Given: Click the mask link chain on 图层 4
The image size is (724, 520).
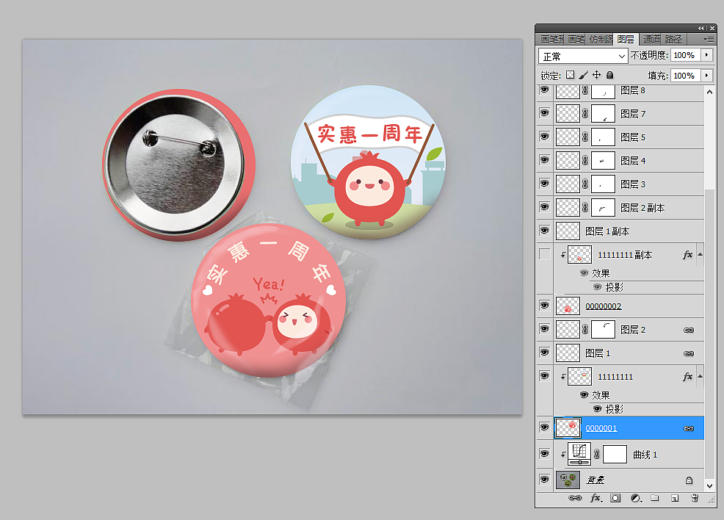Looking at the screenshot, I should coord(585,160).
